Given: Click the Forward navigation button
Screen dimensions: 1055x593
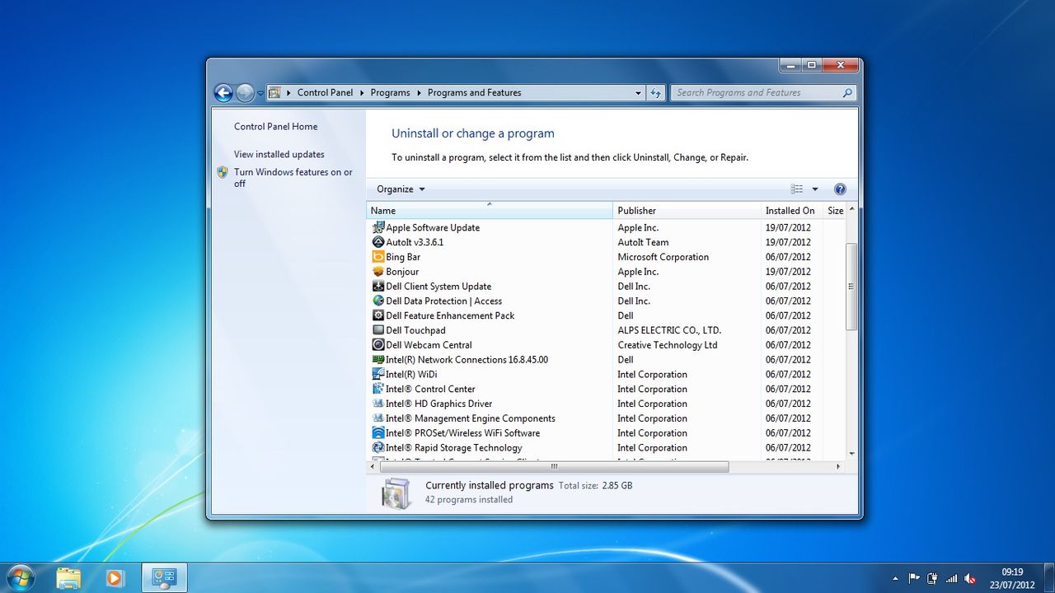Looking at the screenshot, I should (x=245, y=93).
